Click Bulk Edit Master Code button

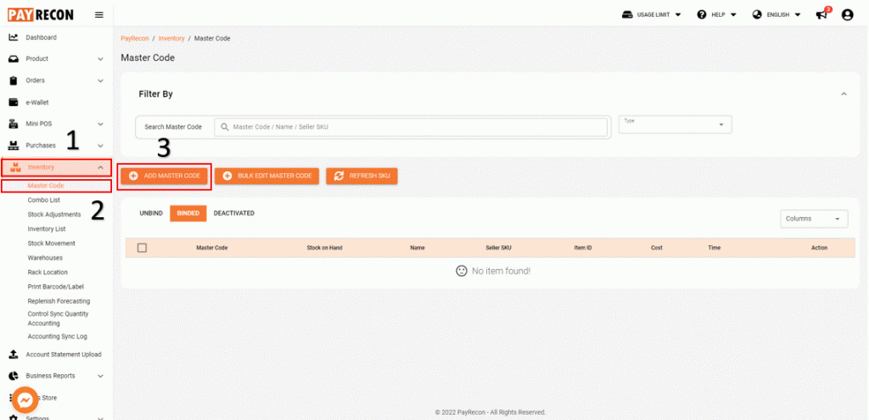pos(266,176)
